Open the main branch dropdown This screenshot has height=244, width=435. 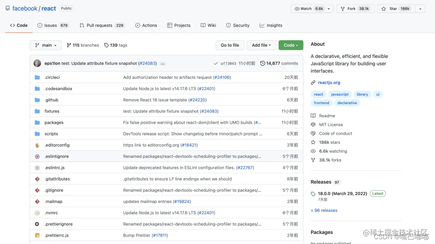pos(46,45)
